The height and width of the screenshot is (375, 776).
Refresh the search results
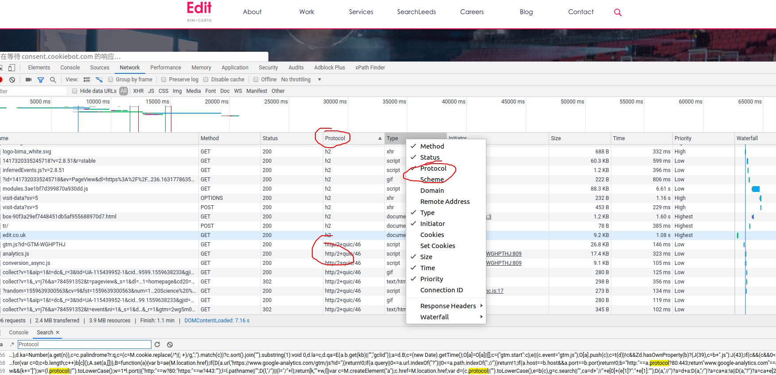pos(157,344)
